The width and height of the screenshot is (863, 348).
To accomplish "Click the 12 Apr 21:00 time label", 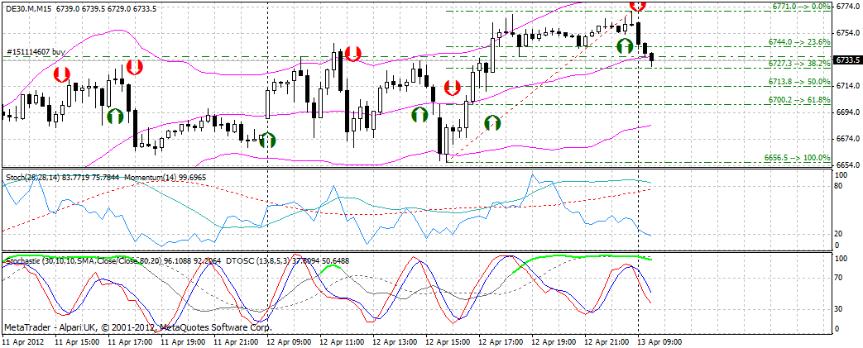I will [605, 341].
